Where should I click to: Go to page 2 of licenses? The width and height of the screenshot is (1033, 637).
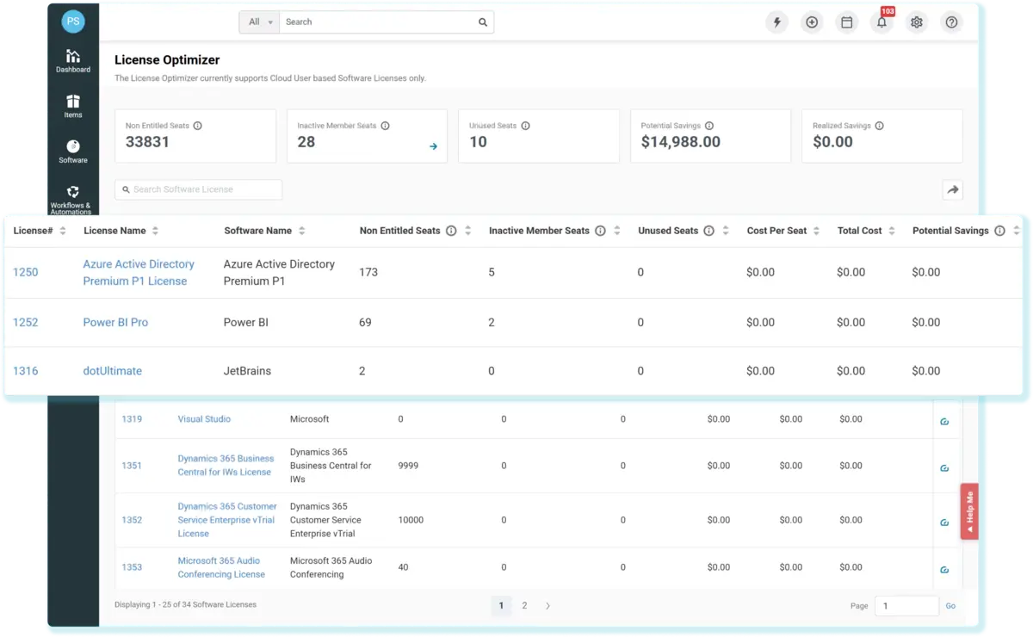pos(524,606)
